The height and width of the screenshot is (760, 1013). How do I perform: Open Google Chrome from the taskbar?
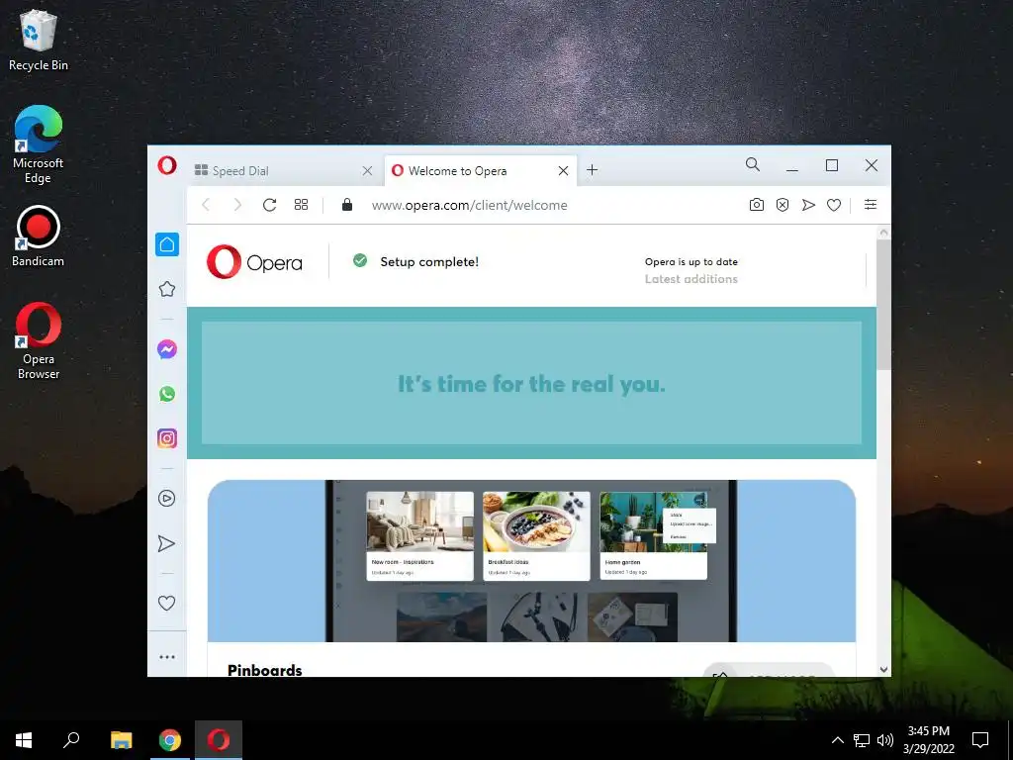170,740
